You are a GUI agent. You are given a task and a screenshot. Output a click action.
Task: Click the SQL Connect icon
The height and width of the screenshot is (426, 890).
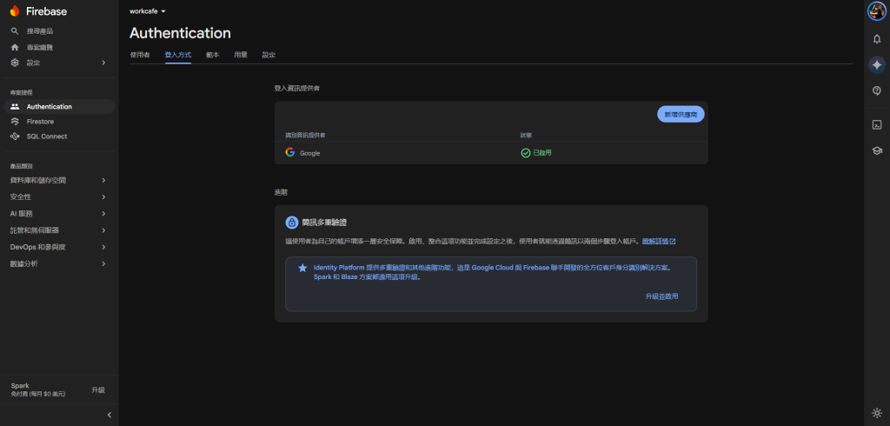15,136
